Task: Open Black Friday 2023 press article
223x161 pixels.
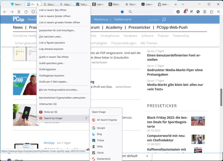Action: click(167, 122)
